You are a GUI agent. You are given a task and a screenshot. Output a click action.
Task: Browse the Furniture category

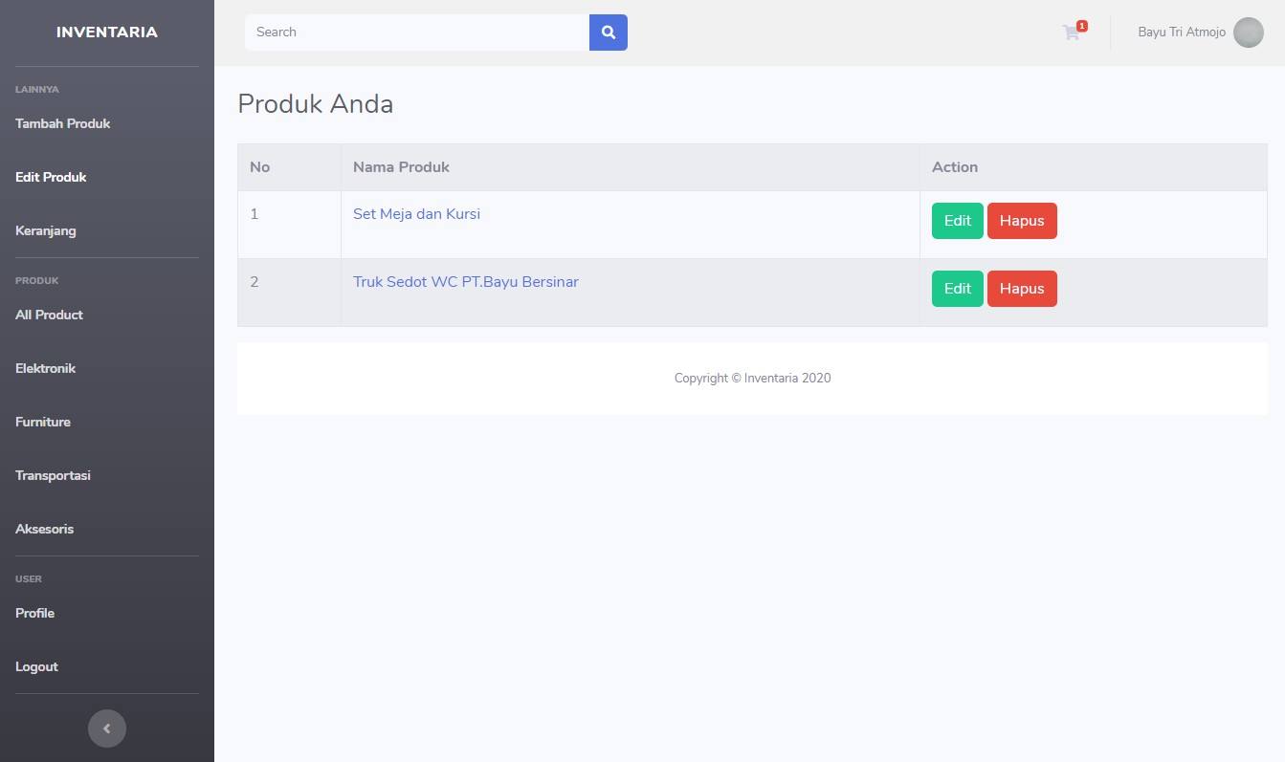42,422
